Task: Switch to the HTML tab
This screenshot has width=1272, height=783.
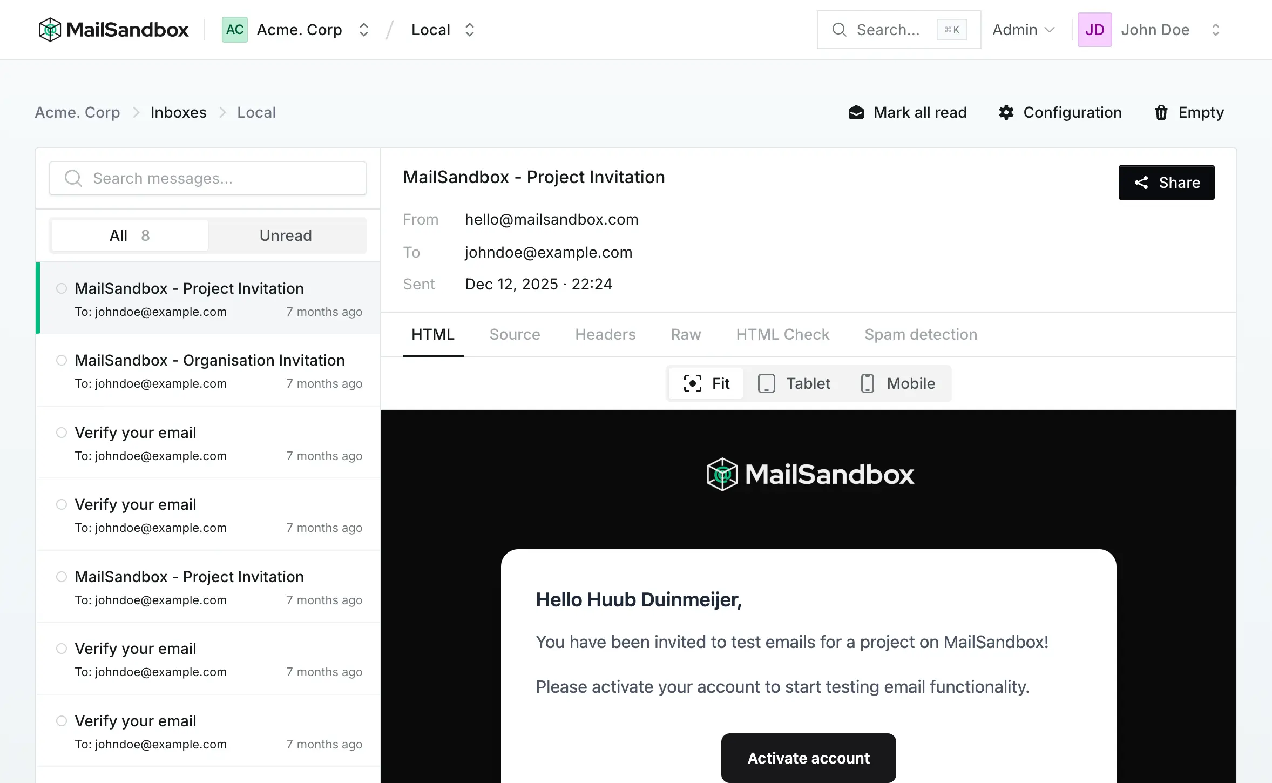Action: coord(433,334)
